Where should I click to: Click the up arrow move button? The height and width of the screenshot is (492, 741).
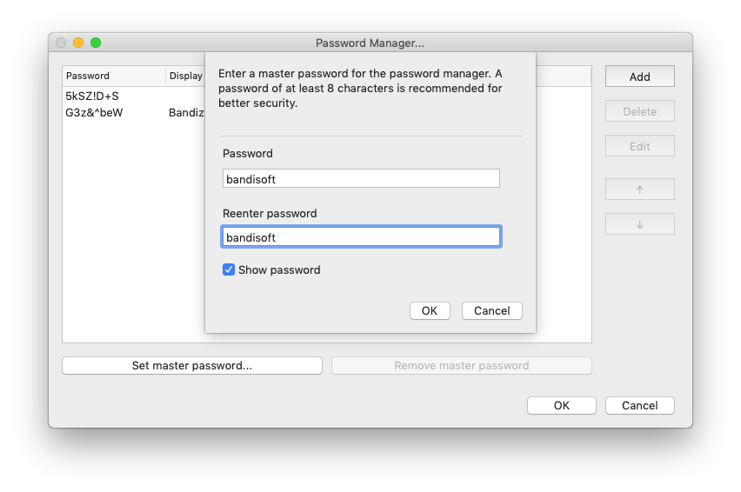coord(639,189)
